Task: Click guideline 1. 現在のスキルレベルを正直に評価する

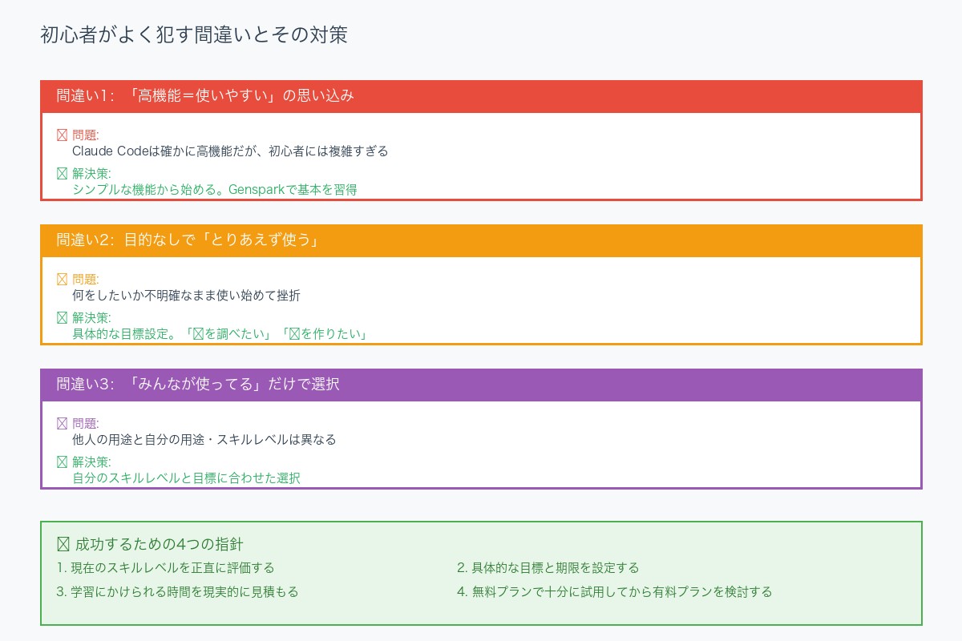Action: tap(166, 568)
